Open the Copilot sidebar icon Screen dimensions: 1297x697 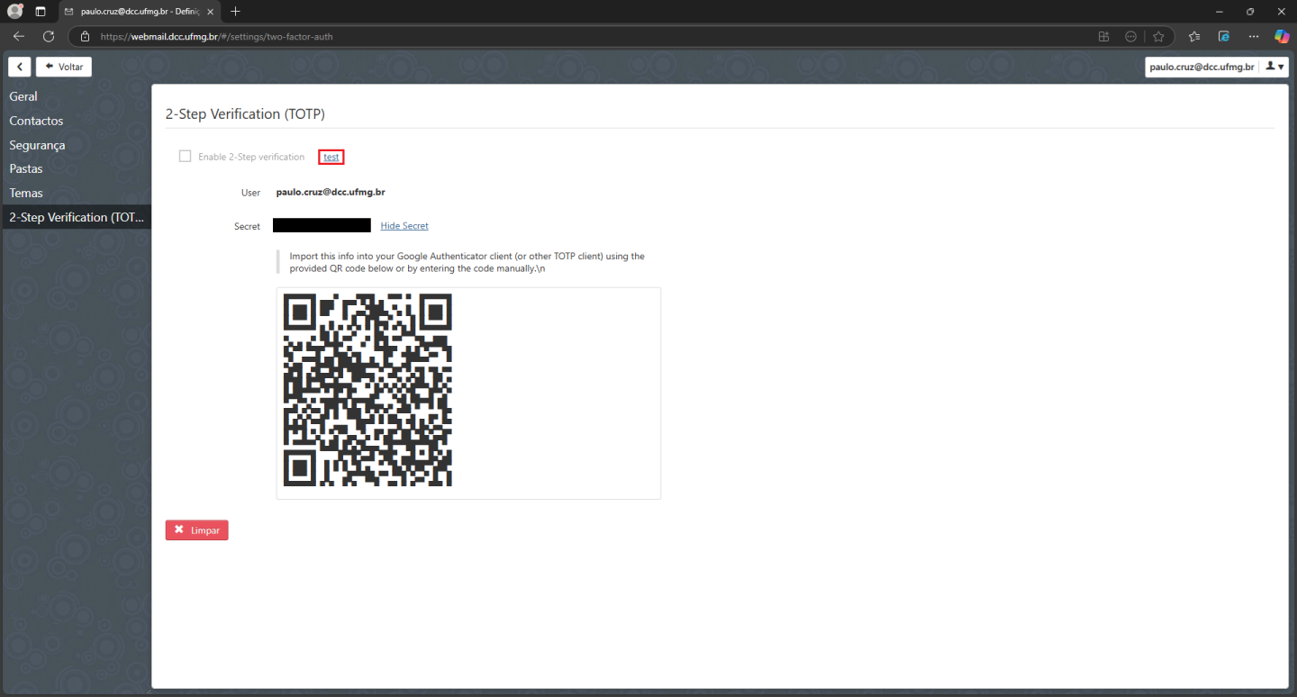tap(1281, 37)
